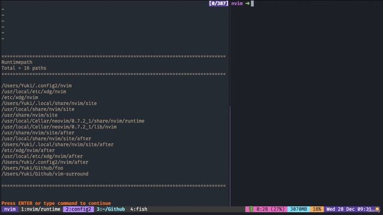Click neovim 0.7.2_1 share/nvim/runtime path
Image resolution: width=383 pixels, height=215 pixels.
click(73, 121)
